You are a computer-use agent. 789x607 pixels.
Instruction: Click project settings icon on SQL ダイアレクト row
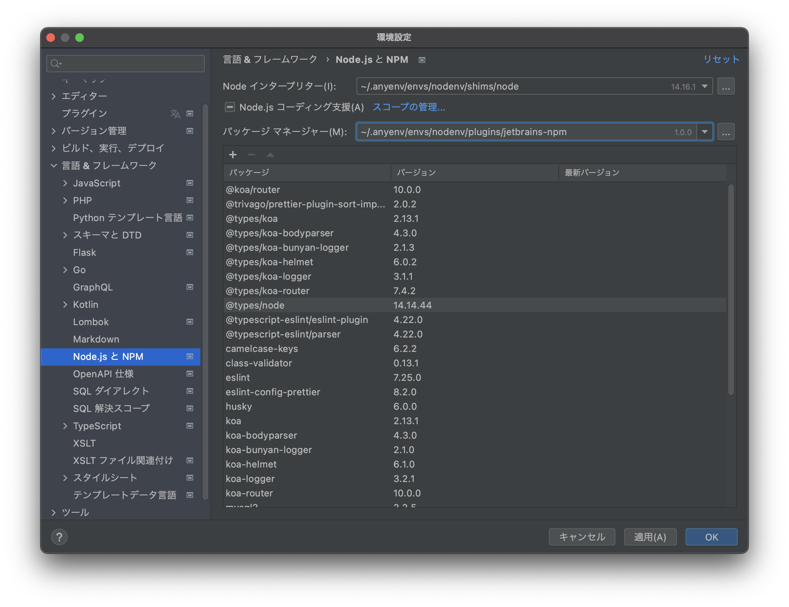(189, 391)
